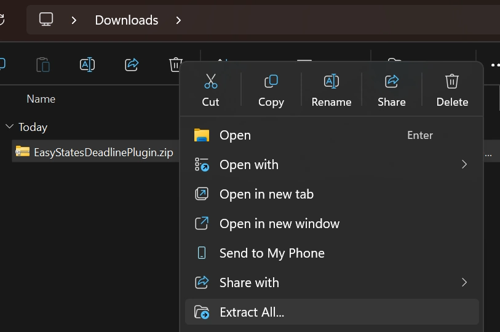Collapse the Today group
The width and height of the screenshot is (500, 332).
(9, 127)
